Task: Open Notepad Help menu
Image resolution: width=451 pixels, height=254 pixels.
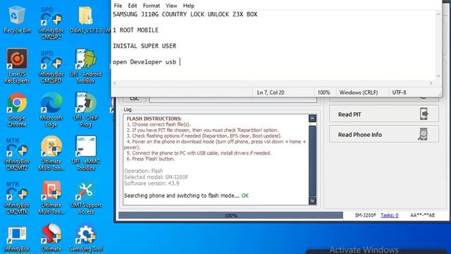Action: pos(189,6)
